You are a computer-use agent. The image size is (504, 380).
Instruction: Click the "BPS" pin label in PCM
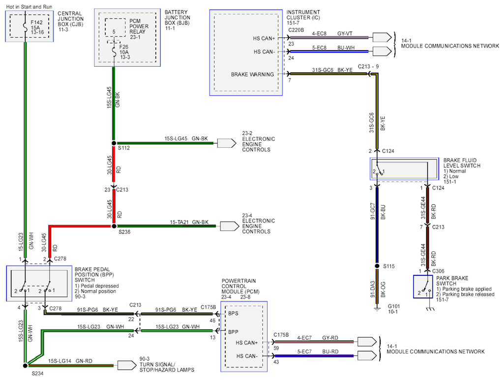(234, 313)
